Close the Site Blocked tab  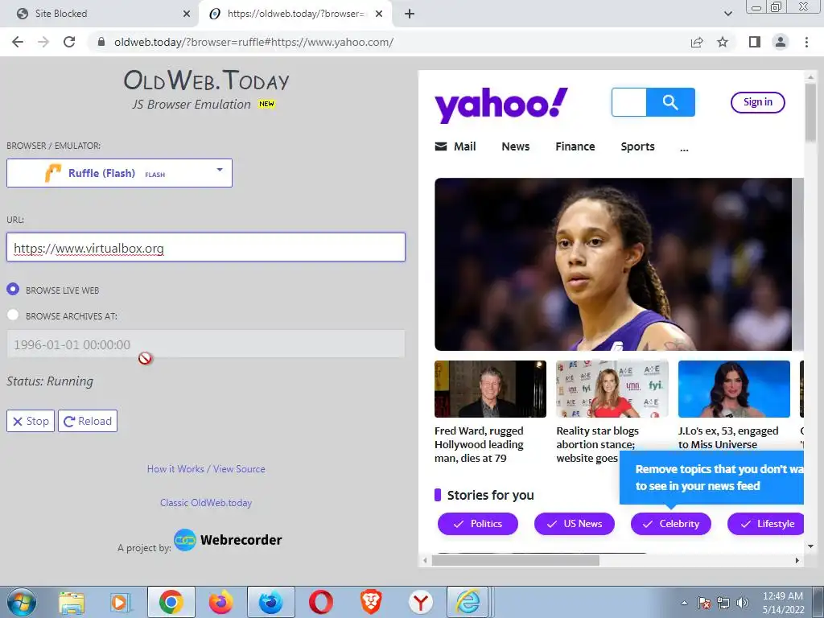187,14
